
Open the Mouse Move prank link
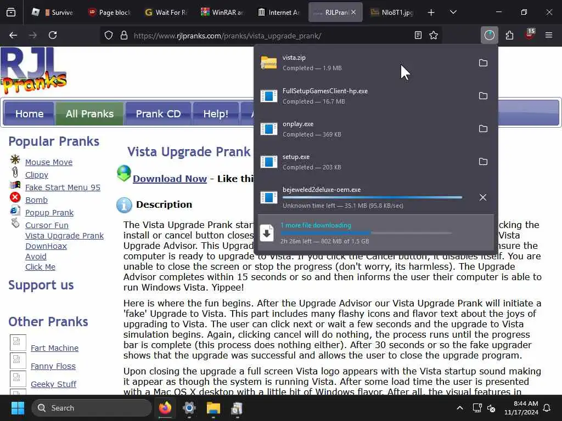[x=49, y=162]
